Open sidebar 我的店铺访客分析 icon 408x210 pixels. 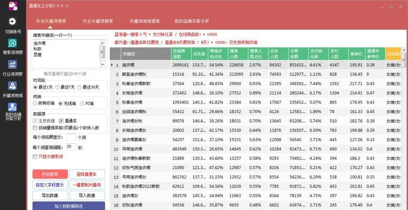[13, 107]
